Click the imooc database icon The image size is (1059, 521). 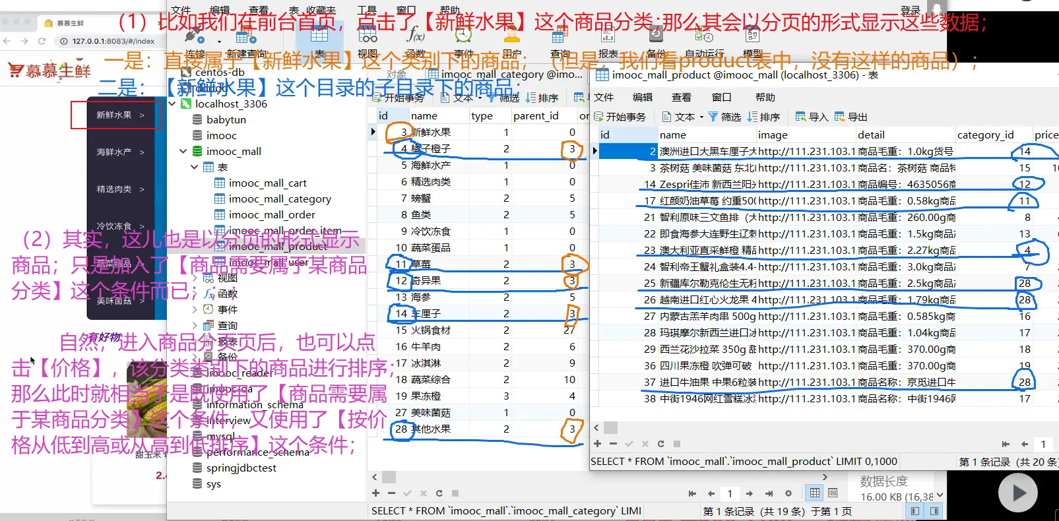point(197,135)
